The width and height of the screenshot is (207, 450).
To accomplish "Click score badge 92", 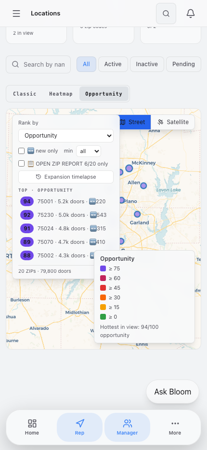I will pos(27,215).
